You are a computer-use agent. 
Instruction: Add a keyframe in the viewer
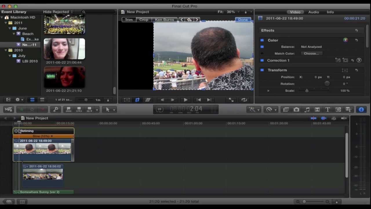[189, 20]
